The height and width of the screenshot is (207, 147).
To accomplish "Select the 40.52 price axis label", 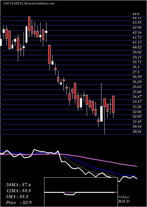I will point(137,47).
